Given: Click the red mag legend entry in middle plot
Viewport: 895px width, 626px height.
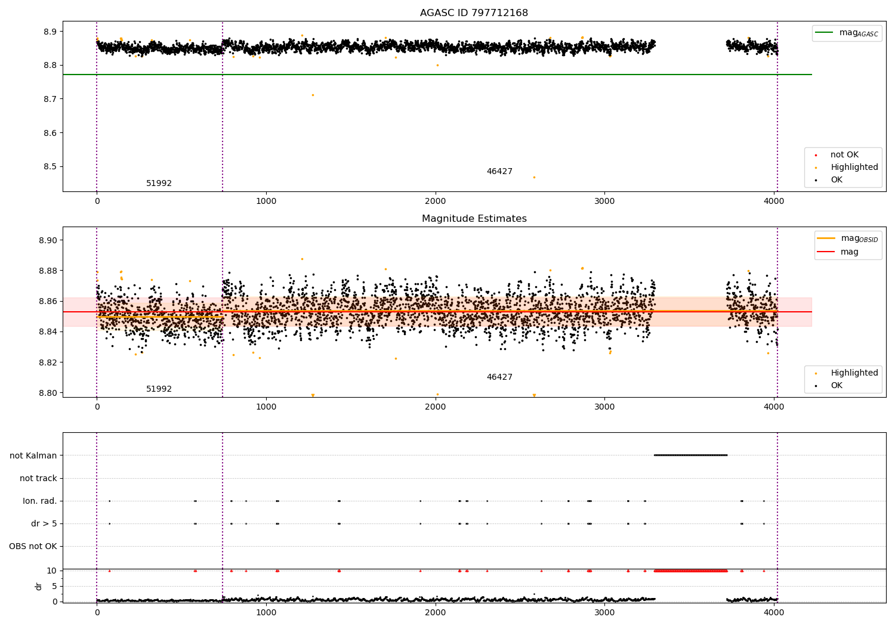Looking at the screenshot, I should coord(838,252).
